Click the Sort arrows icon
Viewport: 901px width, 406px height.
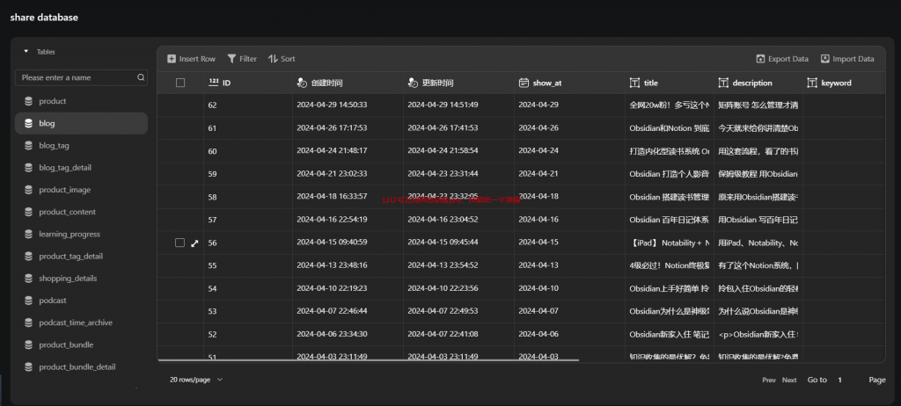coord(273,59)
